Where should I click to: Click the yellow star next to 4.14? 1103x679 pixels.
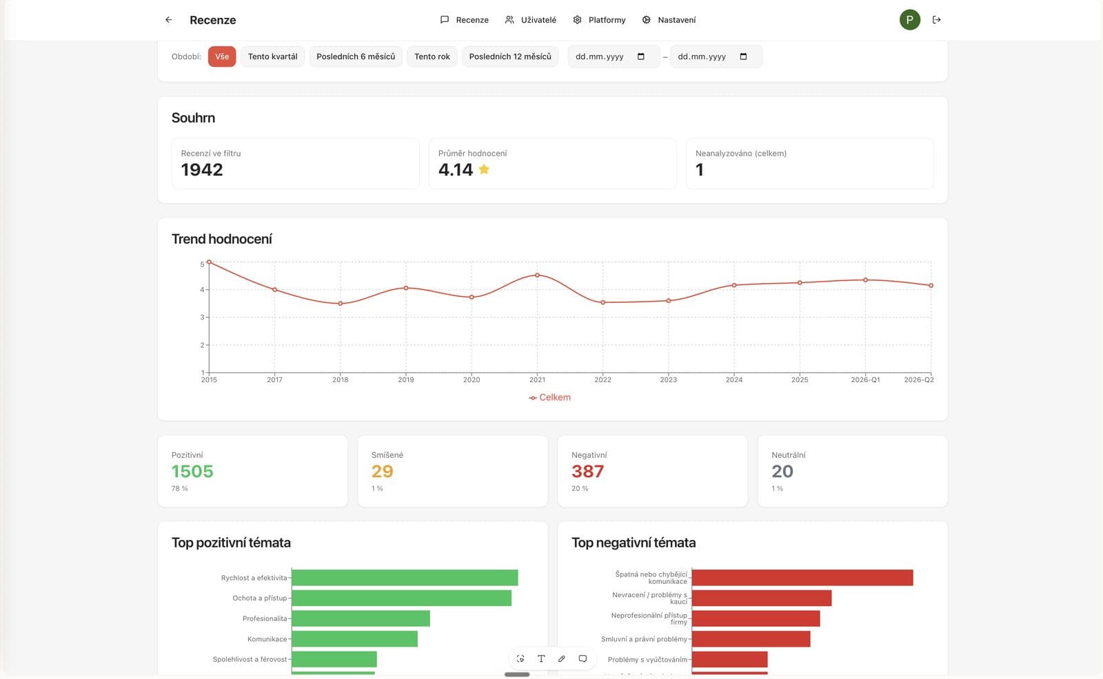(484, 169)
